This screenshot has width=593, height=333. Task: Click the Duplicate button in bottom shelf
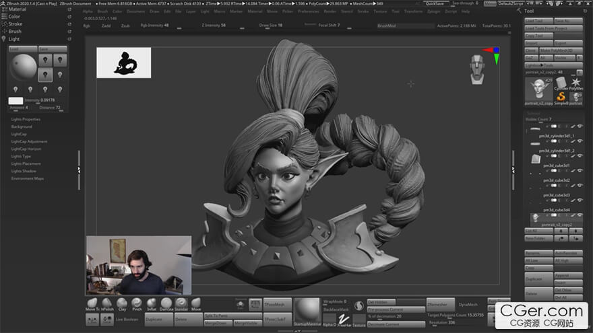(x=159, y=320)
